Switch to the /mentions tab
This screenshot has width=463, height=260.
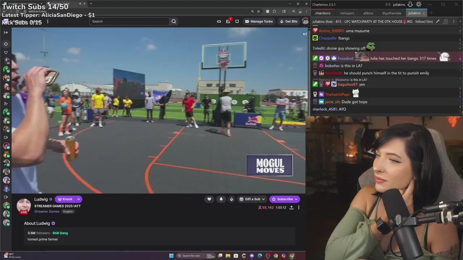tap(323, 13)
